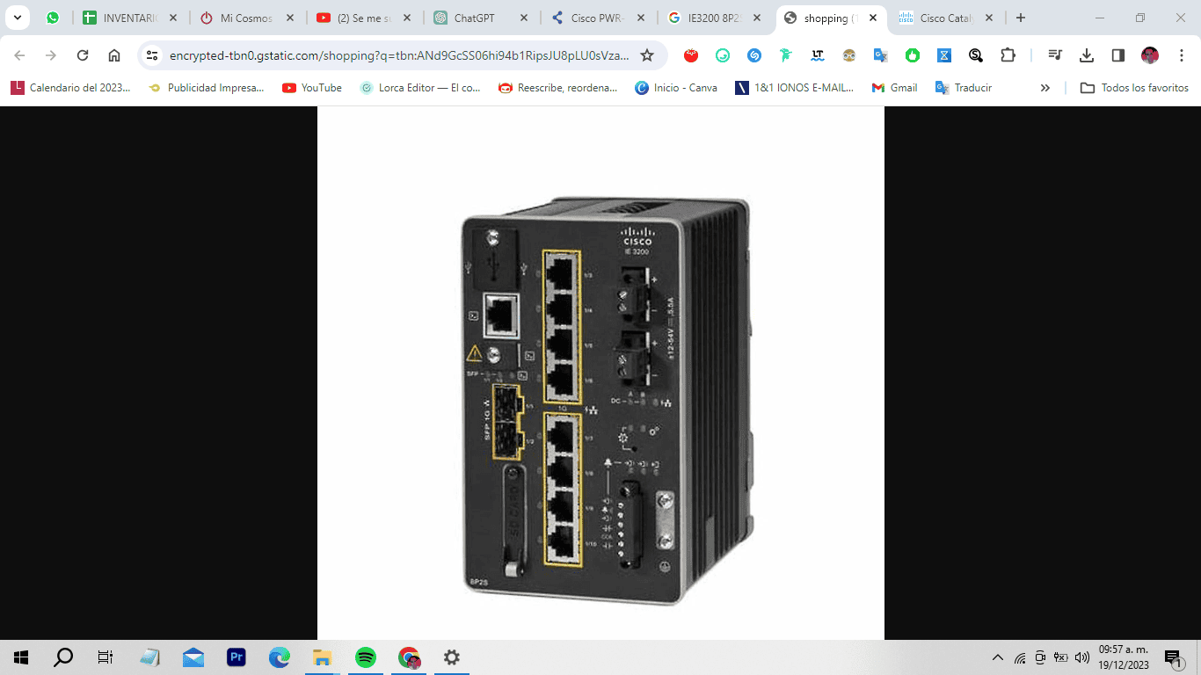Switch to the IE3200 8P2S Google tab
This screenshot has width=1201, height=675.
pyautogui.click(x=715, y=18)
